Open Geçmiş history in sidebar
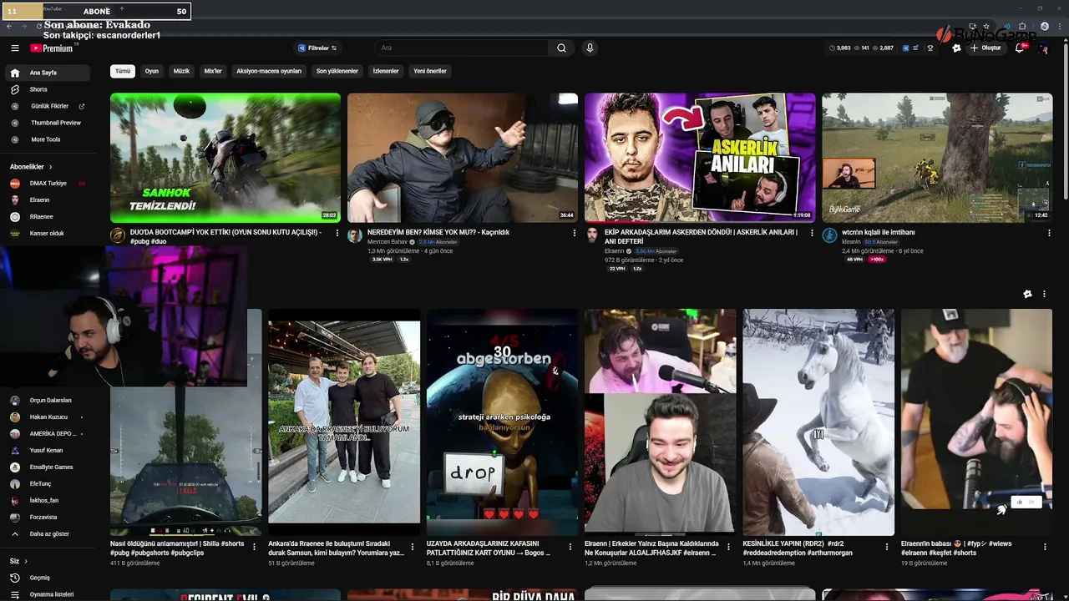This screenshot has width=1069, height=601. [x=47, y=578]
